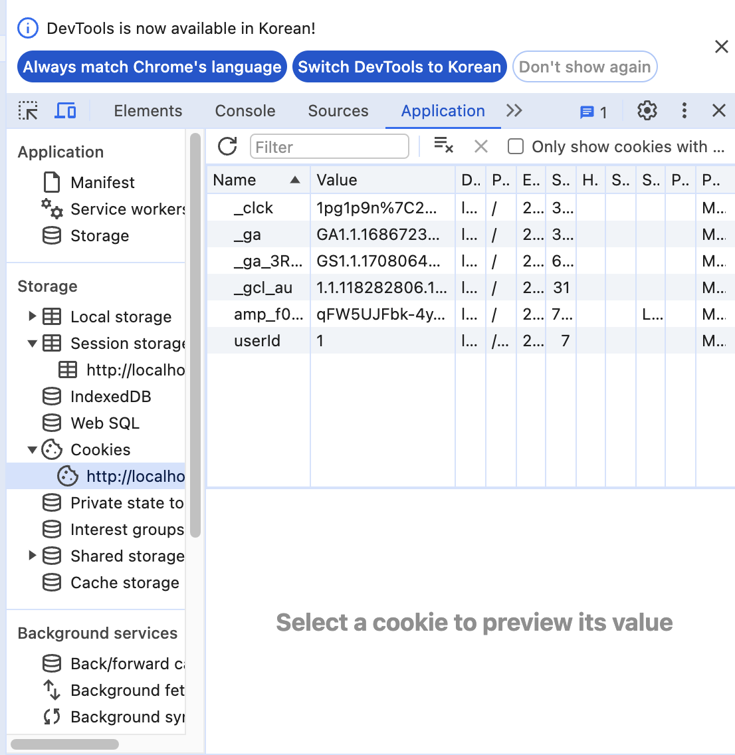Close the DevTools panel
This screenshot has height=755, width=735.
pos(718,110)
